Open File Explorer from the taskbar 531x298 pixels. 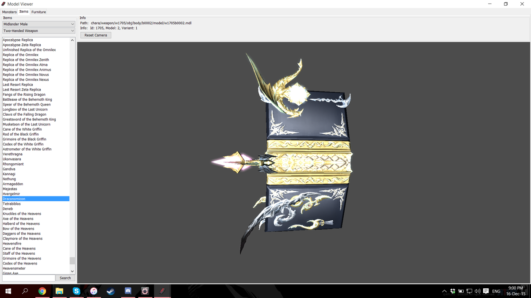tap(59, 291)
